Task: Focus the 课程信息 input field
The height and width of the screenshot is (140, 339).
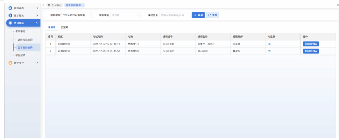Action: coord(174,15)
